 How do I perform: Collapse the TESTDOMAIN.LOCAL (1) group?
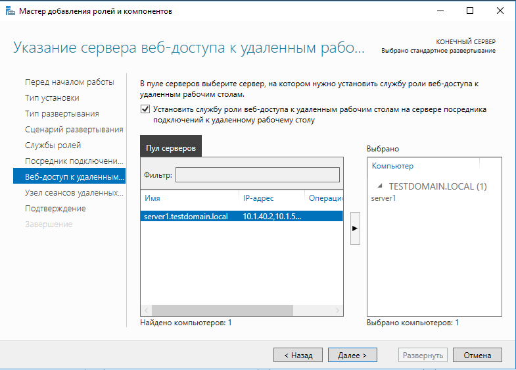coord(381,187)
